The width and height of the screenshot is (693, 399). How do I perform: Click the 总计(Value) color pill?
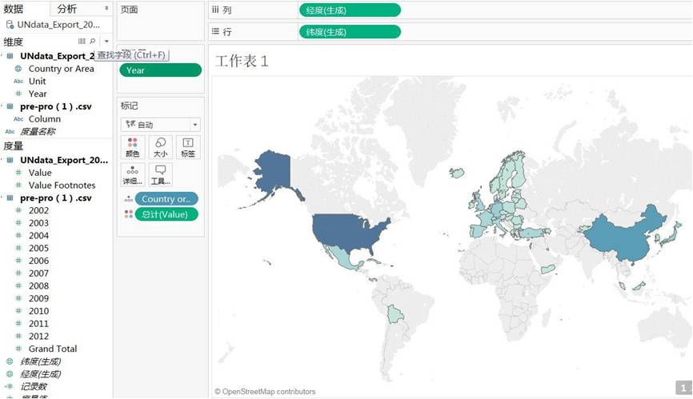[x=166, y=214]
